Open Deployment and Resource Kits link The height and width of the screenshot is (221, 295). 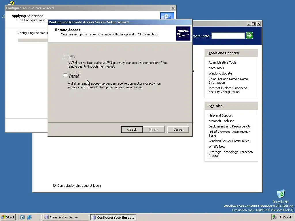(x=230, y=126)
